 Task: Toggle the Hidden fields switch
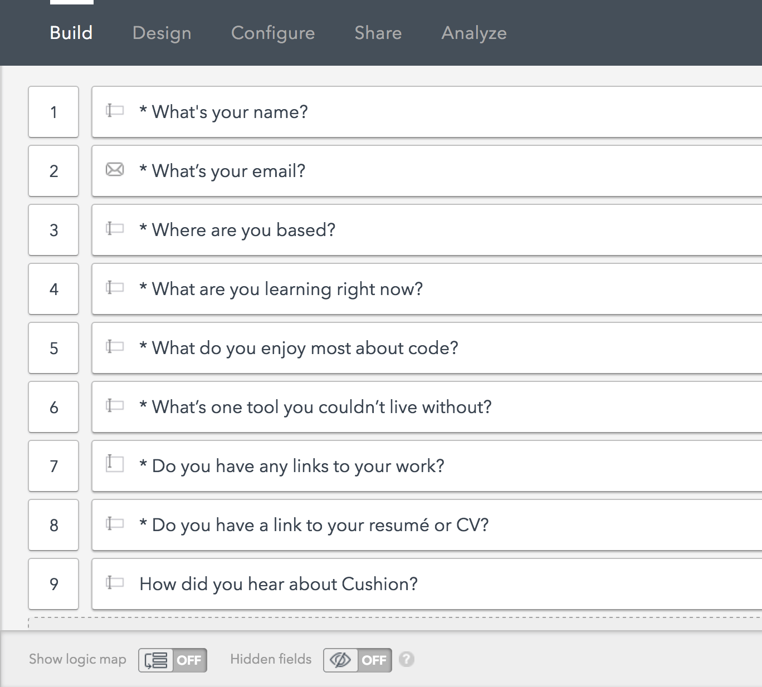tap(358, 660)
